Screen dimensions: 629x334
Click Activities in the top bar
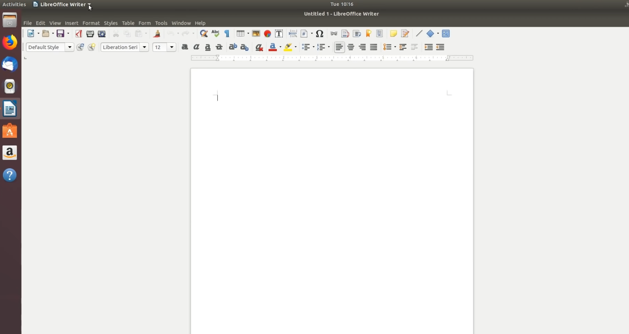[14, 4]
